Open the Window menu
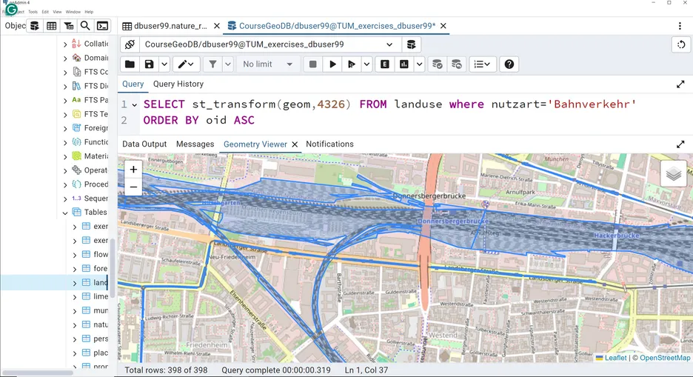The width and height of the screenshot is (693, 377). pyautogui.click(x=73, y=12)
